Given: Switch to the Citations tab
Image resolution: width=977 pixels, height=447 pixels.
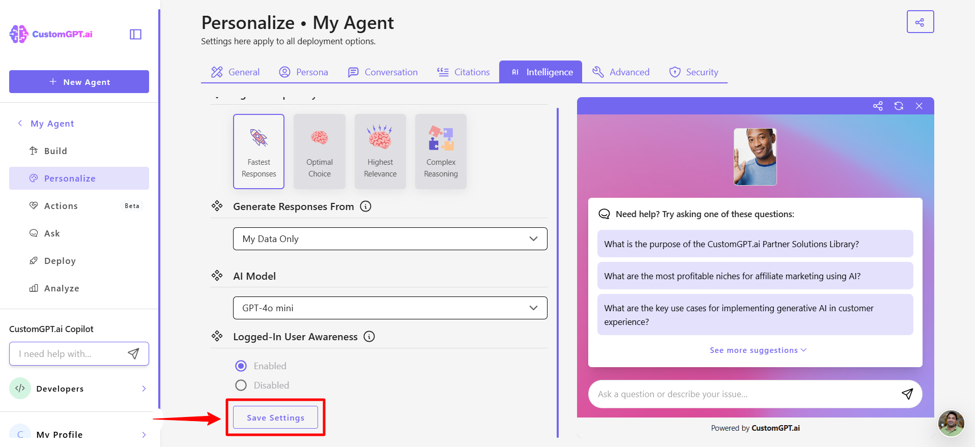Looking at the screenshot, I should (463, 72).
